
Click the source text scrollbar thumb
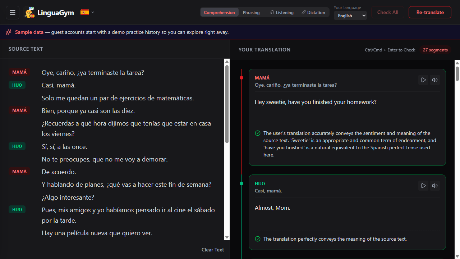click(x=227, y=104)
